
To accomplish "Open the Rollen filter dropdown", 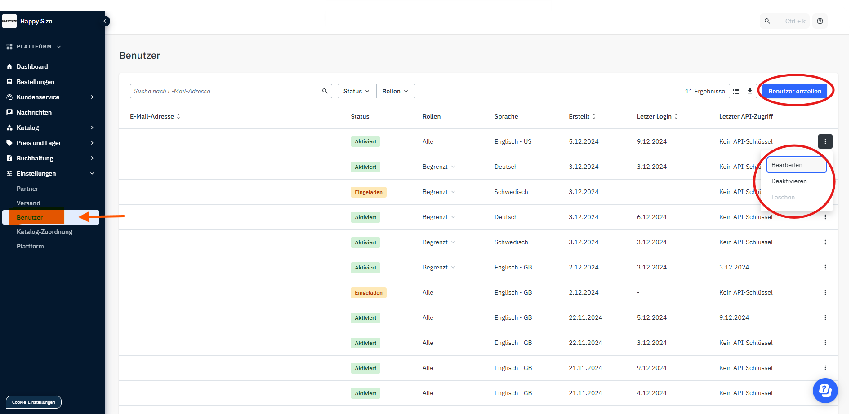I will click(x=395, y=91).
